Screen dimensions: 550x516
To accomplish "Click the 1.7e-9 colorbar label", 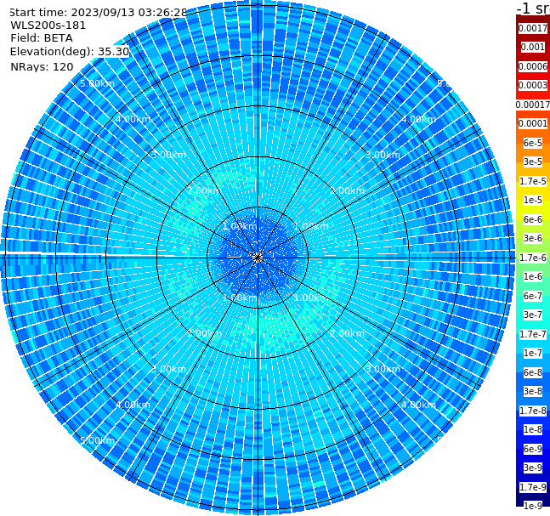I will point(533,487).
